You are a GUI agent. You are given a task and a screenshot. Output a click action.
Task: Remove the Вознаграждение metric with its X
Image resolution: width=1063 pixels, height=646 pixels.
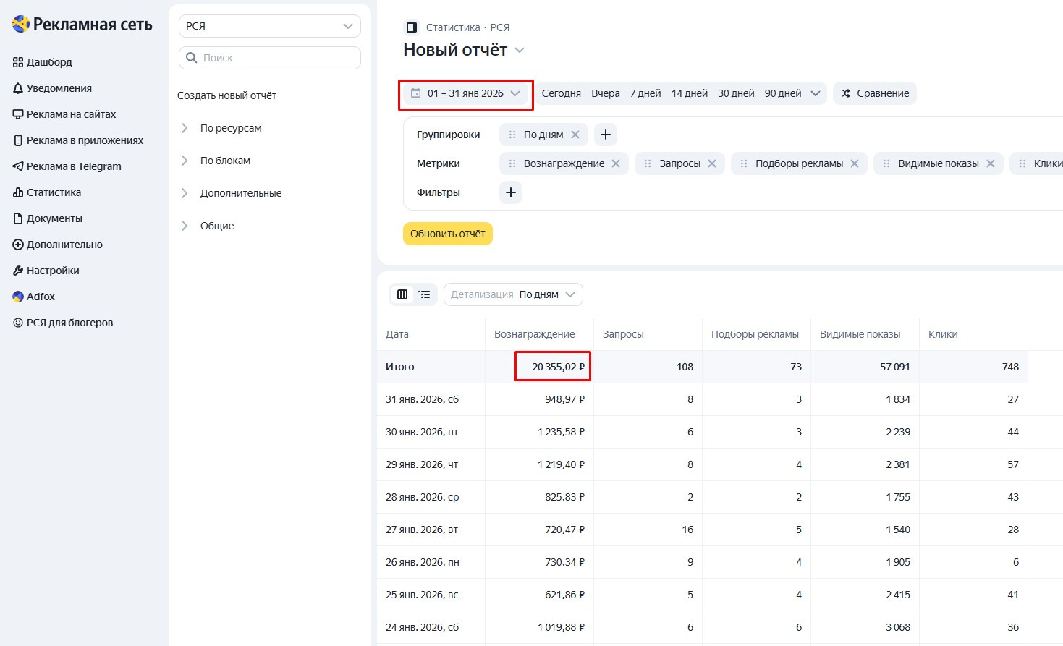[616, 163]
